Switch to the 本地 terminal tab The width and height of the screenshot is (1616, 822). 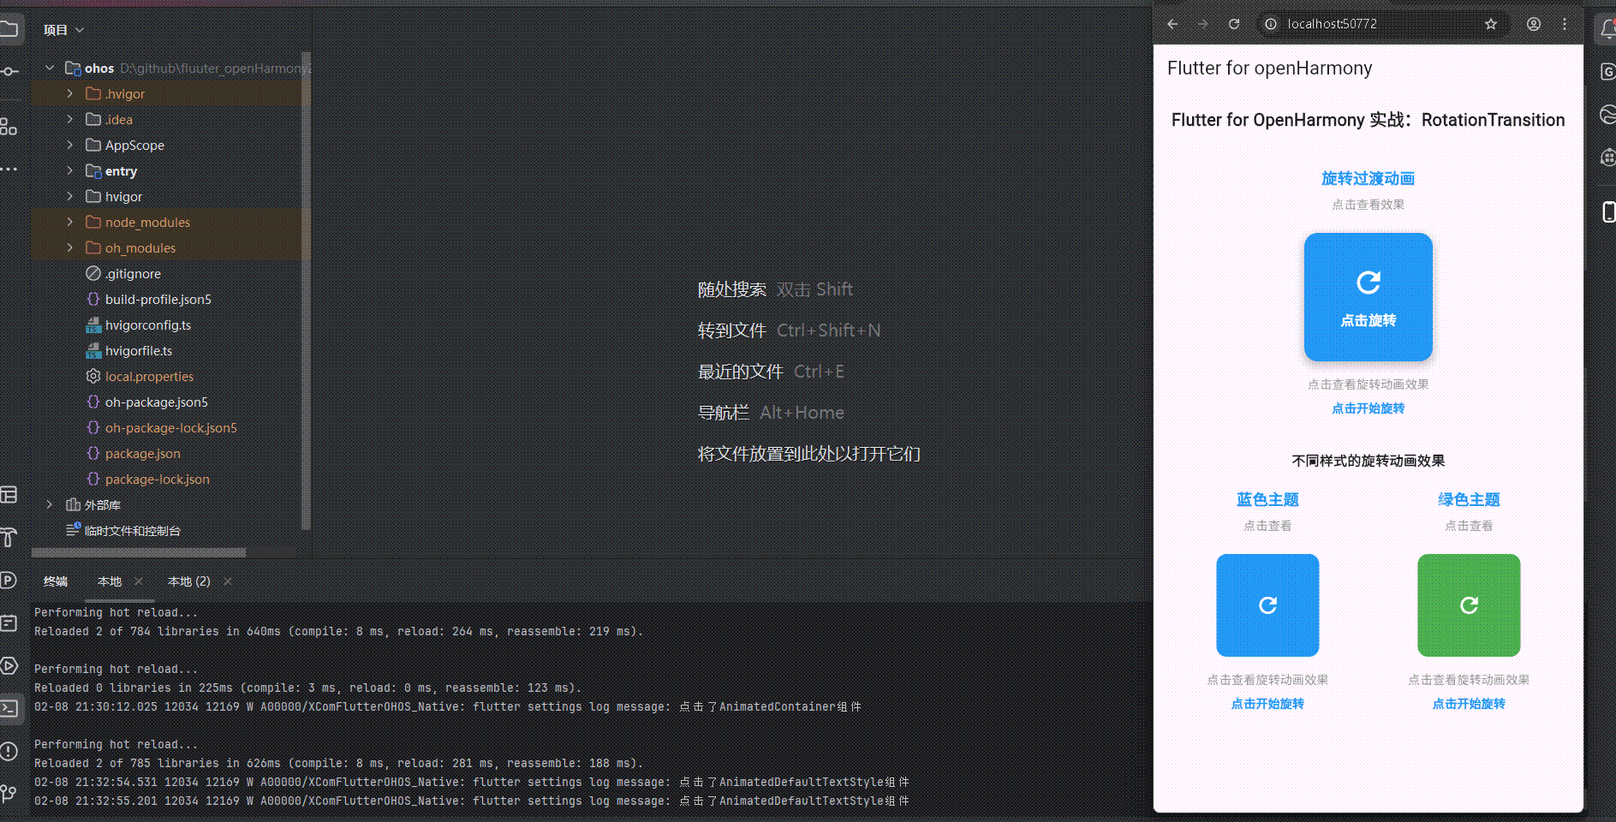coord(110,581)
